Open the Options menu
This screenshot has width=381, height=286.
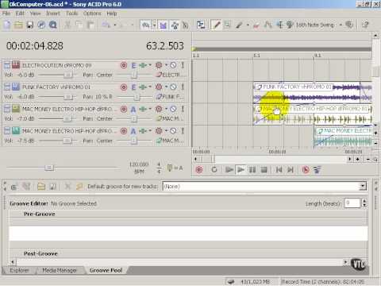click(92, 14)
